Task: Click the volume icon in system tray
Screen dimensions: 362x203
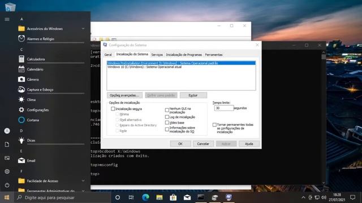Action: click(x=324, y=197)
